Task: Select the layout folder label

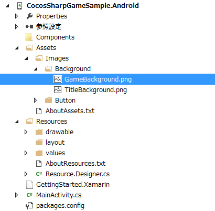Action: (x=55, y=143)
